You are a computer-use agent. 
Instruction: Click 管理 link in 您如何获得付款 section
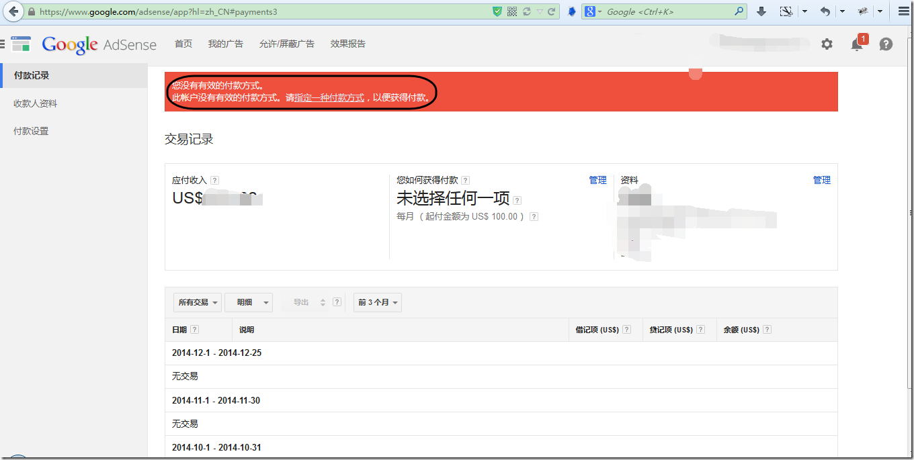pos(598,180)
